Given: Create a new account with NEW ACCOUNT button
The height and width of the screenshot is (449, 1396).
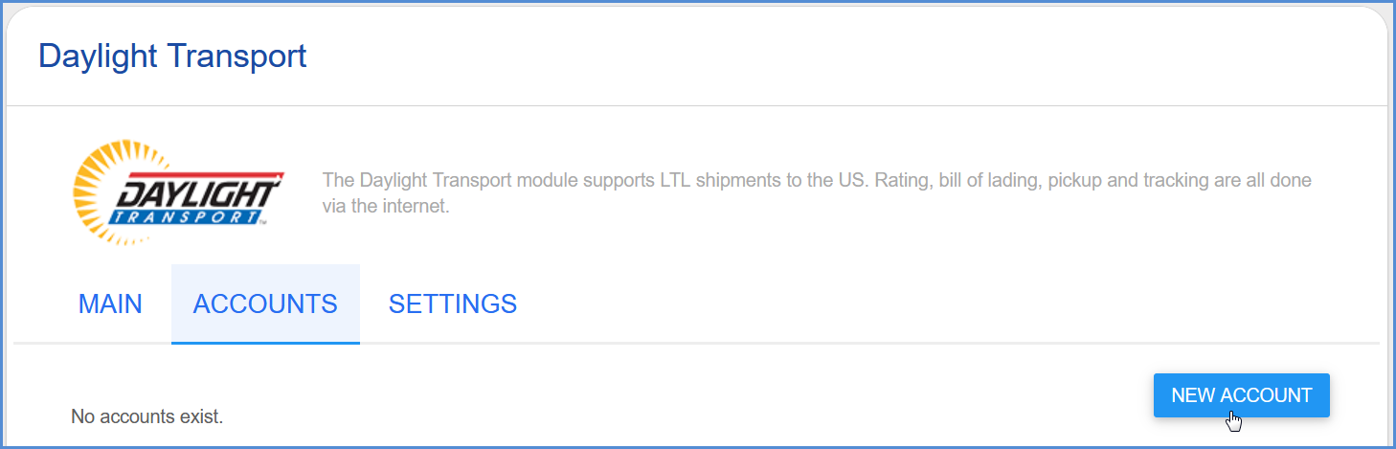Looking at the screenshot, I should [1242, 395].
